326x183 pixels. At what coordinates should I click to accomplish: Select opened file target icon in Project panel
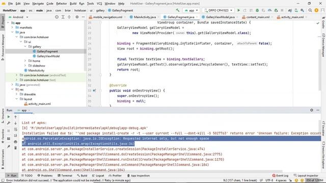(57, 17)
